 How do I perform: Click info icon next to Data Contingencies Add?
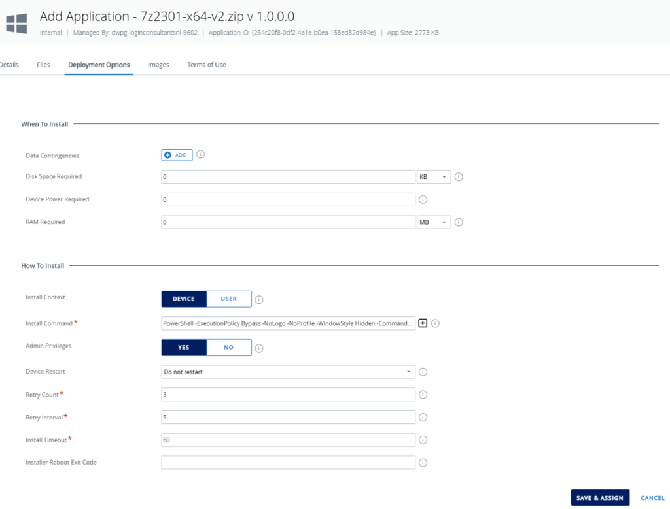201,155
